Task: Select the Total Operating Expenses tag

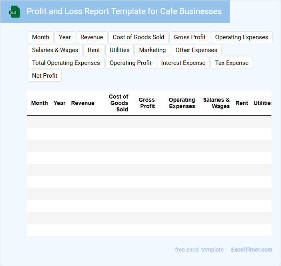Action: click(66, 63)
